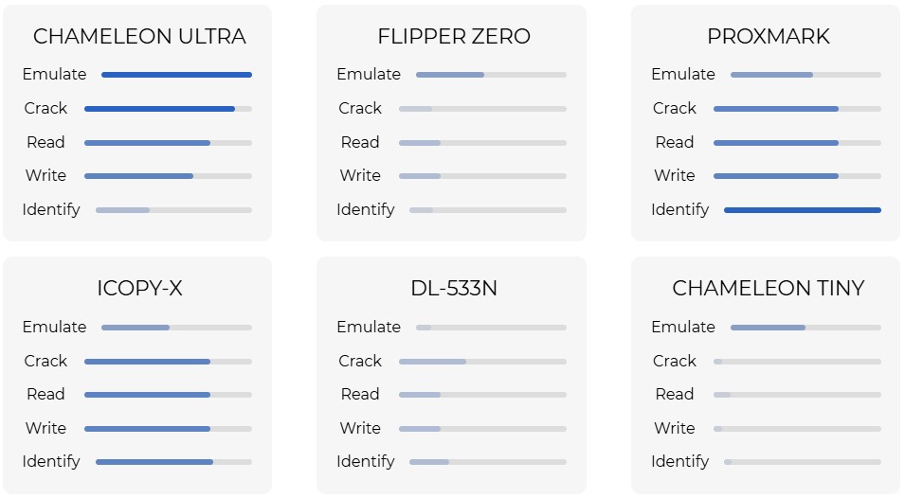Click the Chameleon Tiny Read bar
Viewport: 905px width, 498px height.
pyautogui.click(x=797, y=395)
